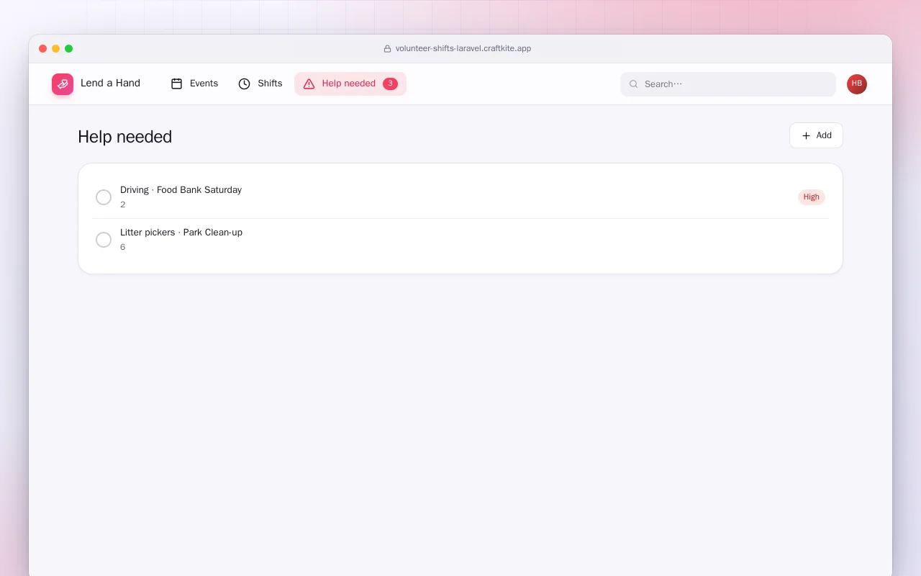Click the magnifier icon in the search box
Image resolution: width=921 pixels, height=576 pixels.
634,84
